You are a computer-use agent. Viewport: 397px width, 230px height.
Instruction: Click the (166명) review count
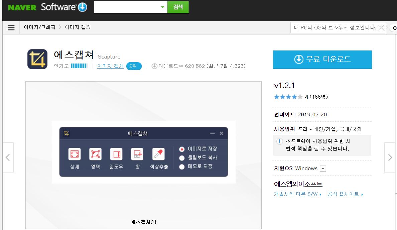[319, 97]
